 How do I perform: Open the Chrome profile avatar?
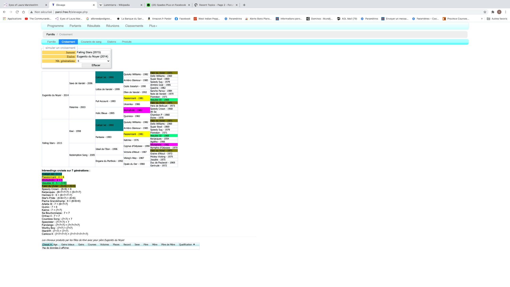point(499,12)
